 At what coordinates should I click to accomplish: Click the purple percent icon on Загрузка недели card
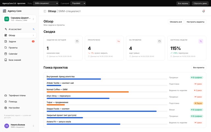click(x=201, y=41)
